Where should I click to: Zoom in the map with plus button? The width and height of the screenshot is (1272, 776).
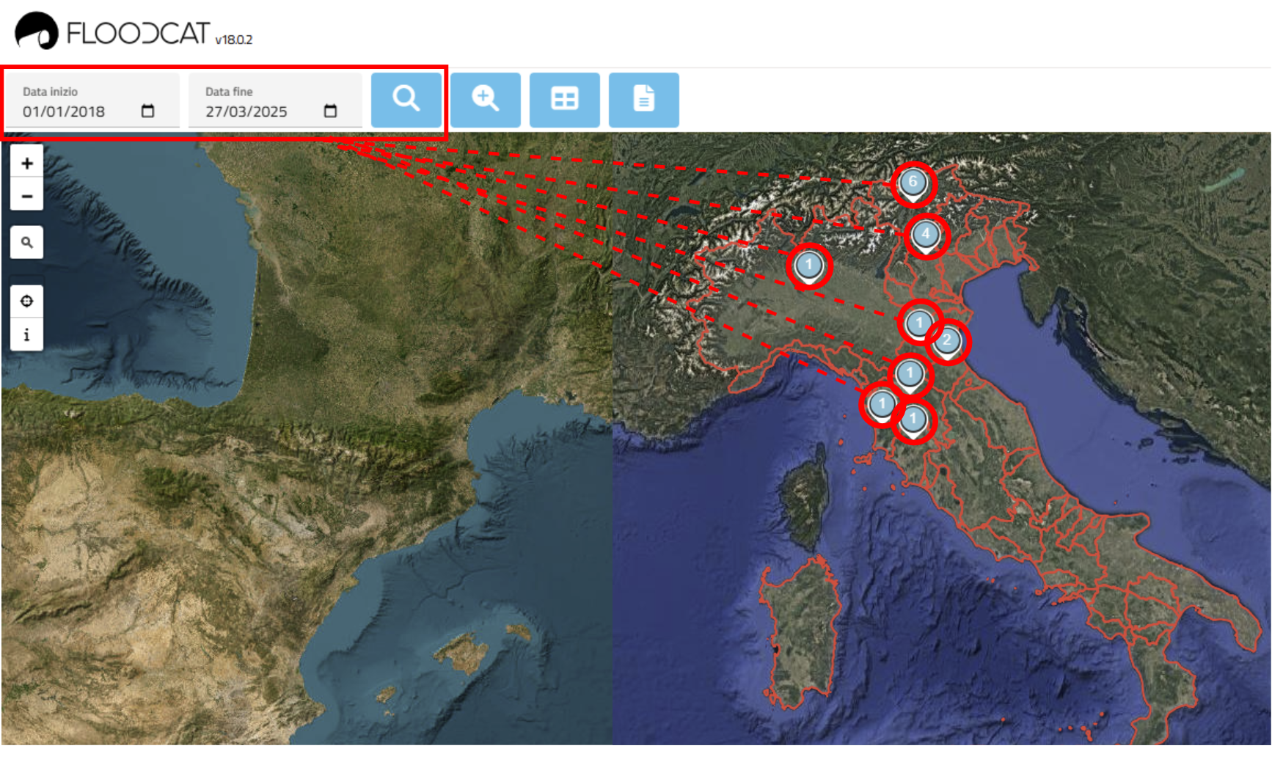point(27,163)
